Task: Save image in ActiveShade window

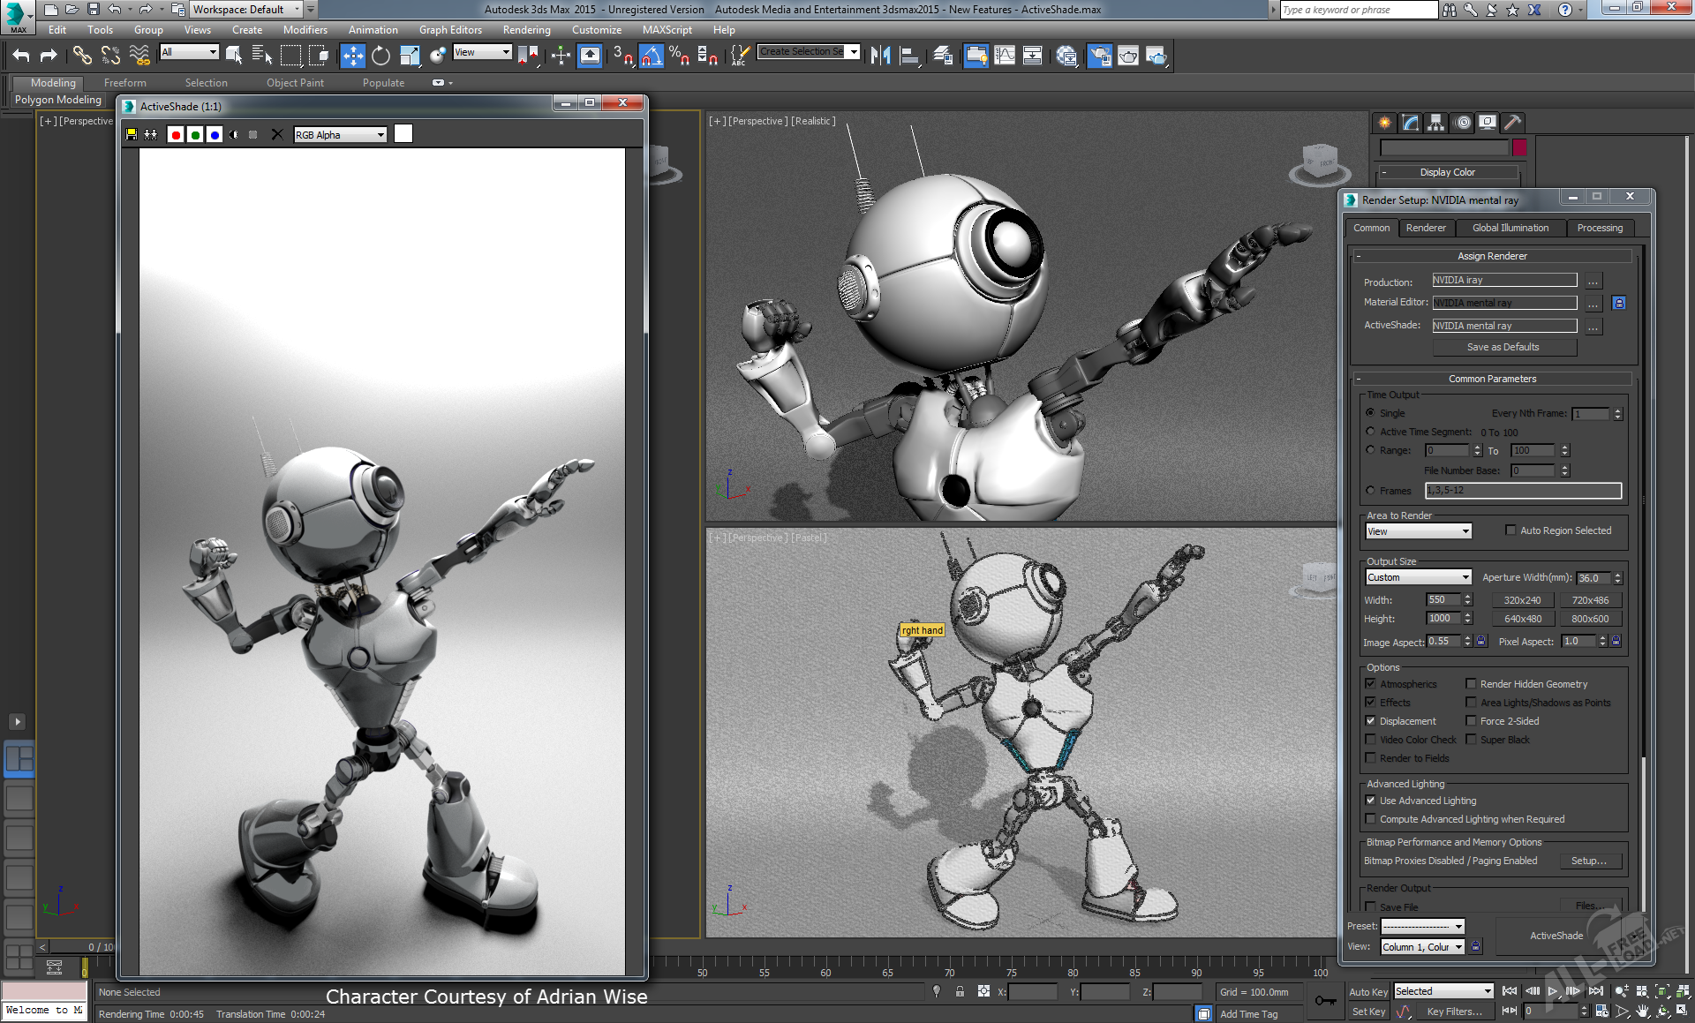Action: [x=132, y=134]
